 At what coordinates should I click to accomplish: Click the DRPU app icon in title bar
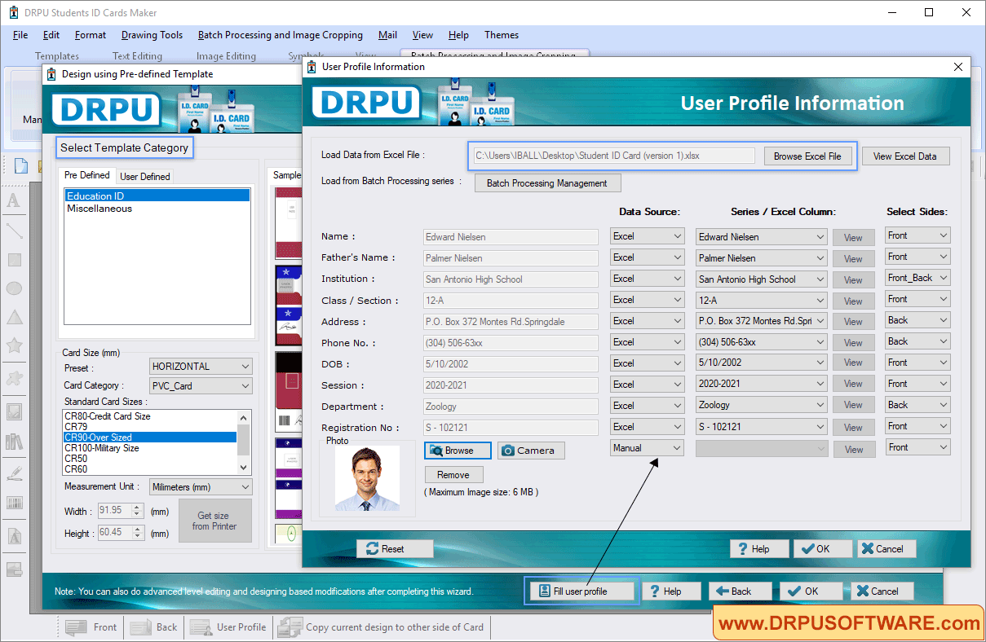click(x=14, y=13)
